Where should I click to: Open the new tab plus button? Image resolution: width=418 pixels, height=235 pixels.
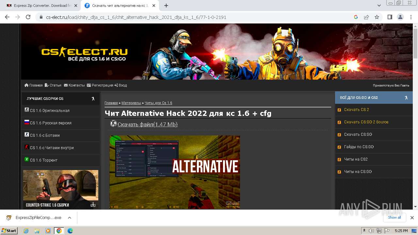pyautogui.click(x=166, y=6)
